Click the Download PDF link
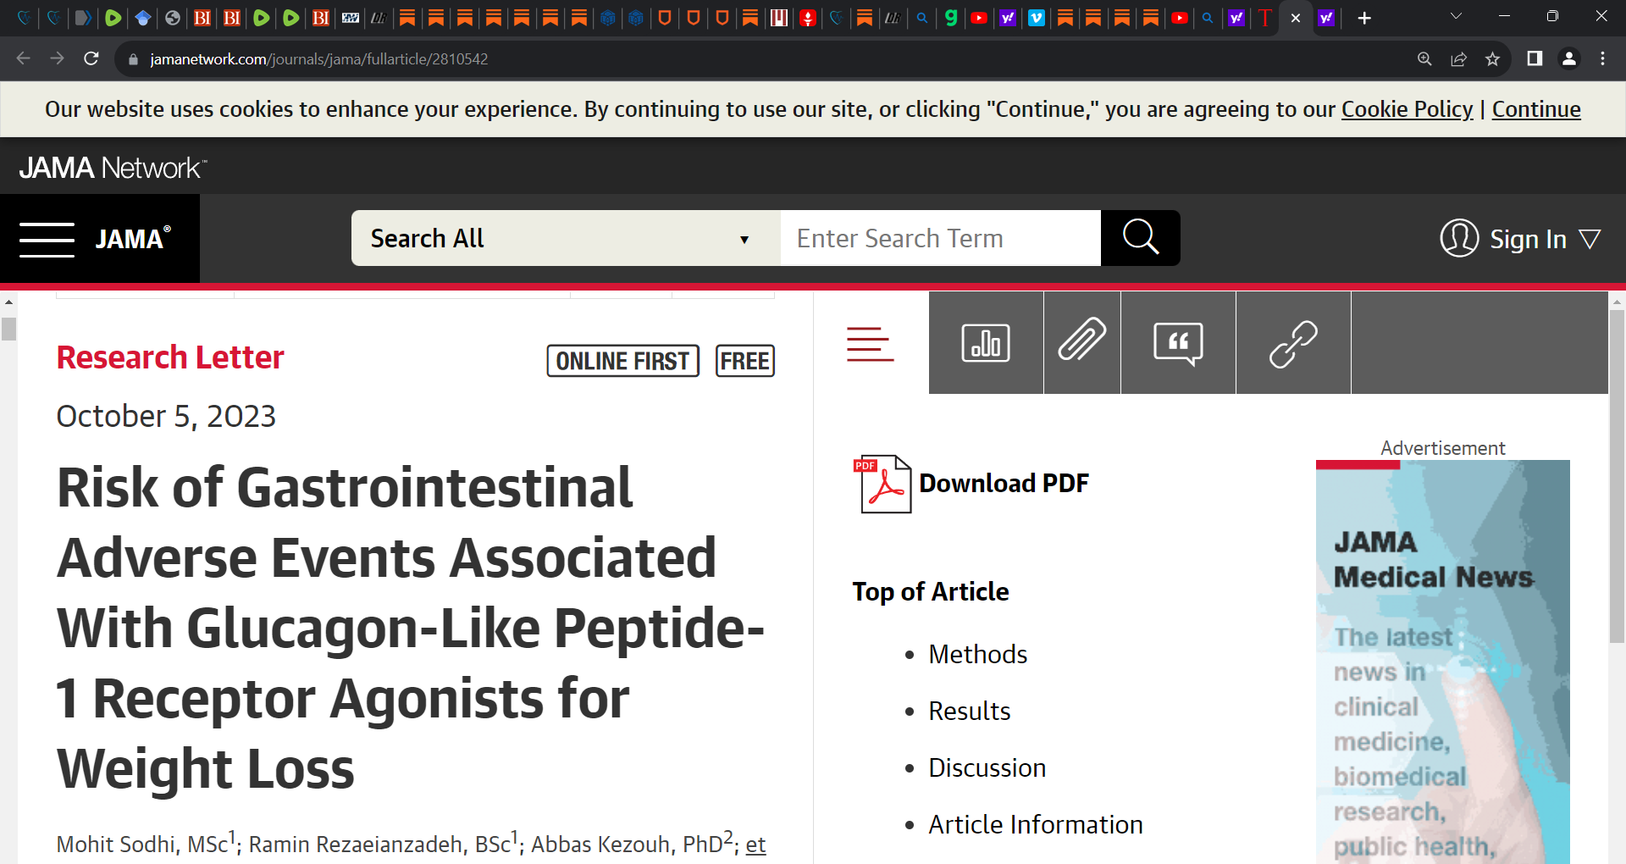 pyautogui.click(x=1004, y=483)
